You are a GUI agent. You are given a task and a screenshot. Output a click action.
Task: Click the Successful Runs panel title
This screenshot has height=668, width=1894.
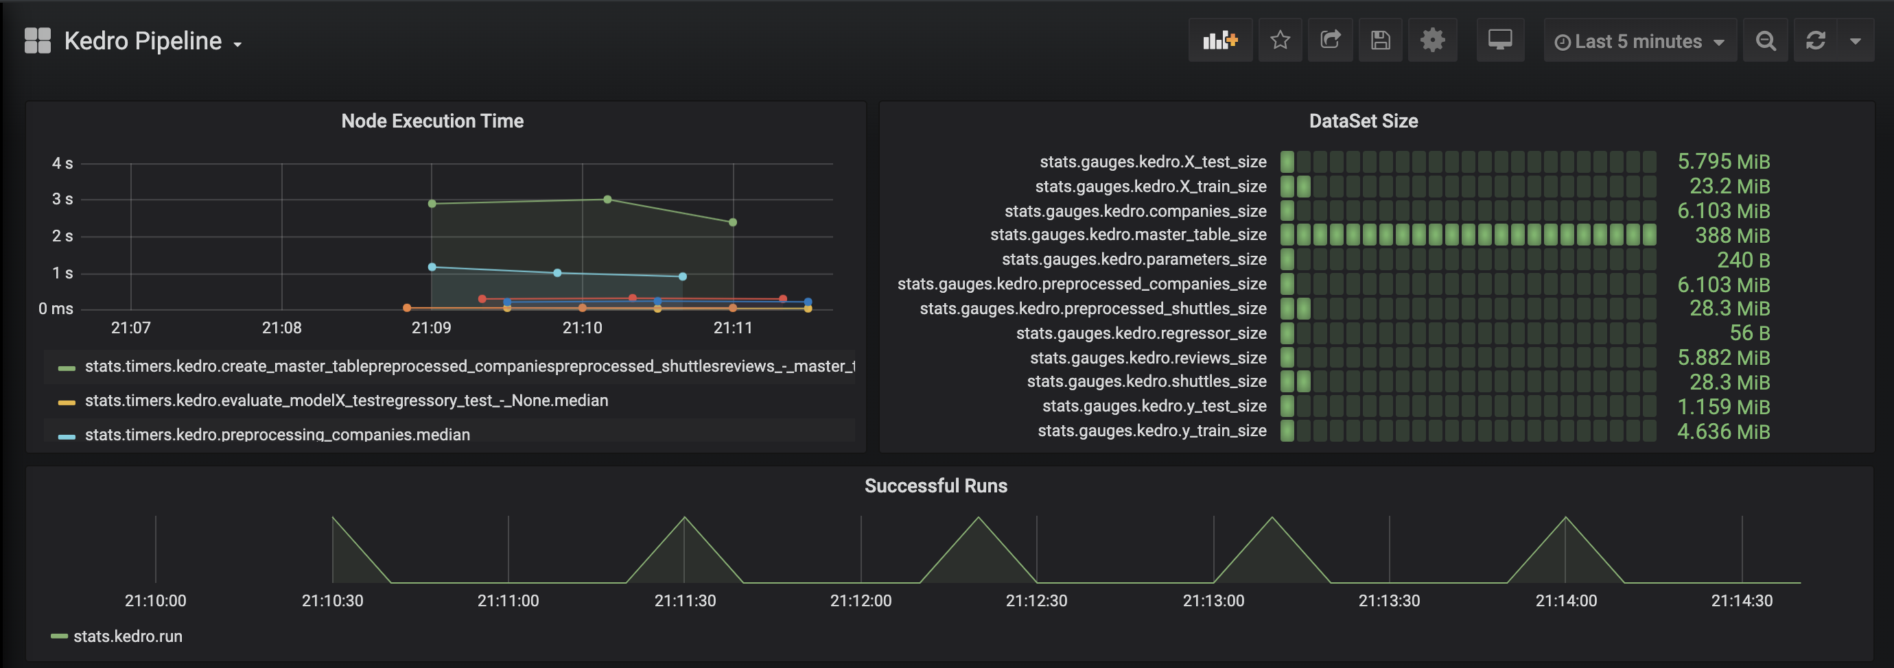(x=935, y=486)
